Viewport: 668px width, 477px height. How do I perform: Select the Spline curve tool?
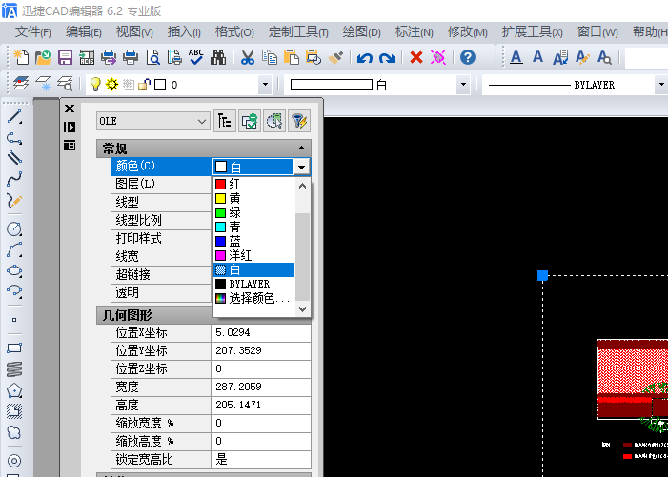(14, 179)
